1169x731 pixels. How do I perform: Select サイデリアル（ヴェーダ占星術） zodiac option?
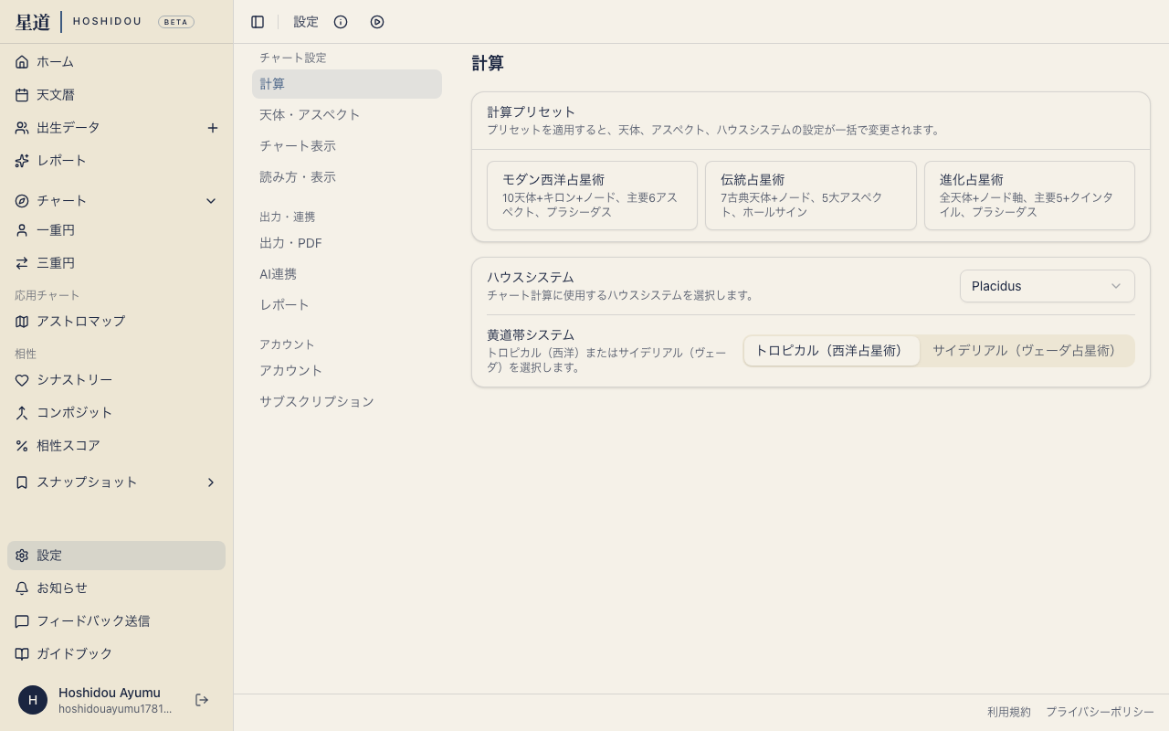(1027, 351)
